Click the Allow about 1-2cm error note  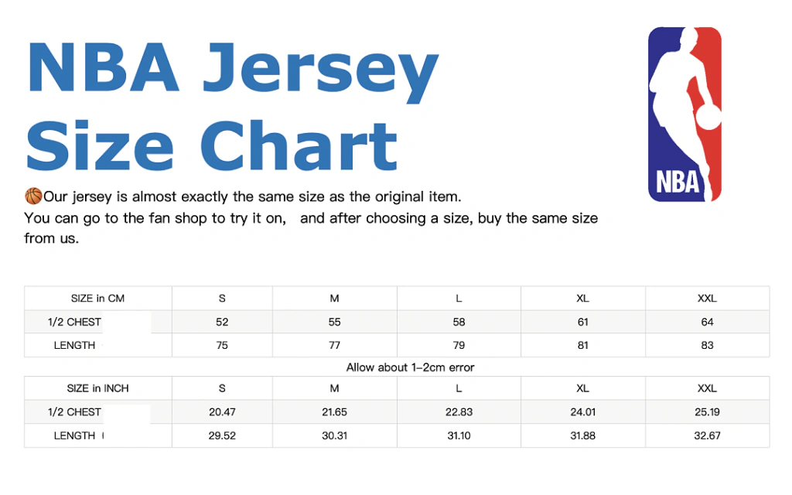(x=410, y=367)
